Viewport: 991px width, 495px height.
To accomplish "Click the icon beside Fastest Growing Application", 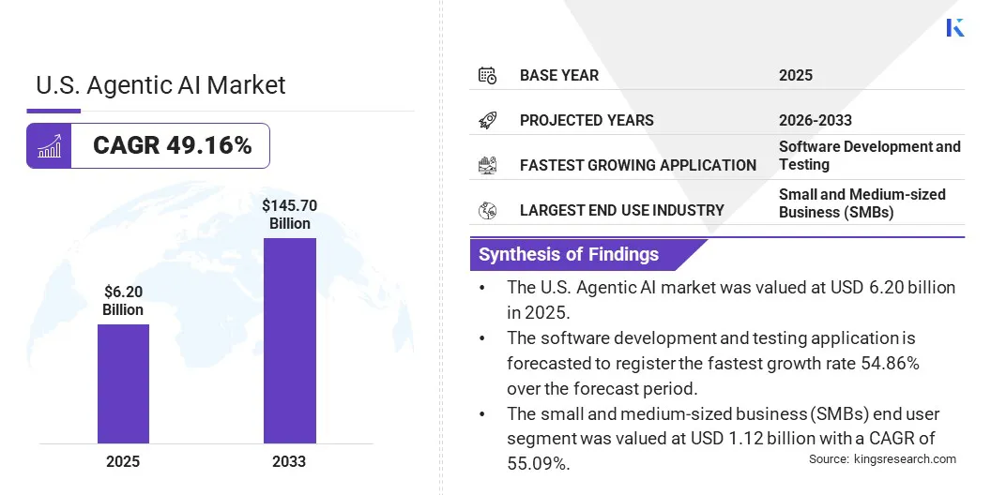I will click(487, 165).
